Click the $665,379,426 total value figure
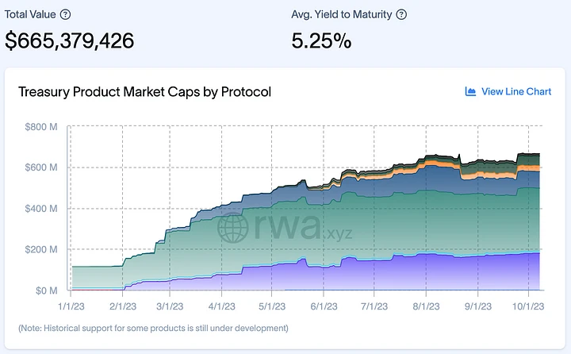This screenshot has height=354, width=571. pos(70,40)
